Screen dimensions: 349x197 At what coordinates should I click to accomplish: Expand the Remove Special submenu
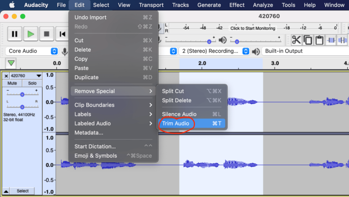click(x=113, y=91)
